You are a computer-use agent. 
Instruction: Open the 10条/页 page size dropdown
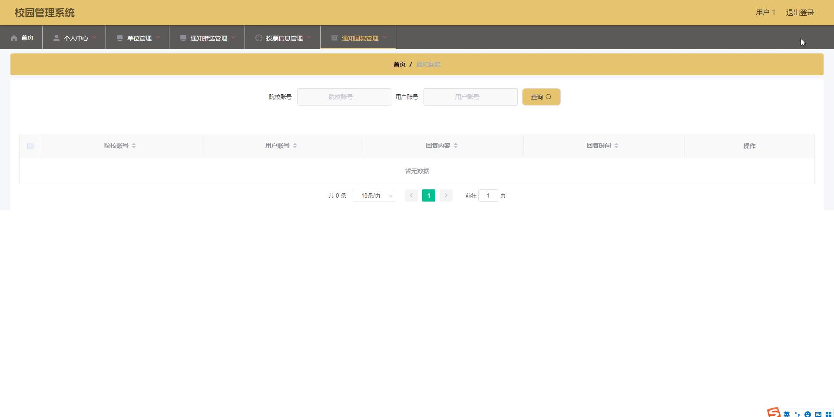(x=374, y=196)
